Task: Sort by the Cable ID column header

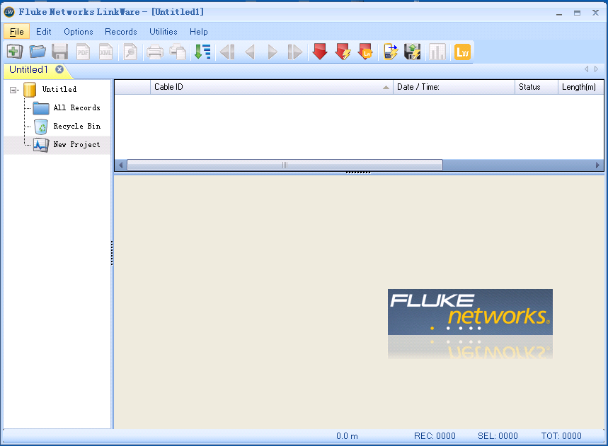Action: coord(271,87)
